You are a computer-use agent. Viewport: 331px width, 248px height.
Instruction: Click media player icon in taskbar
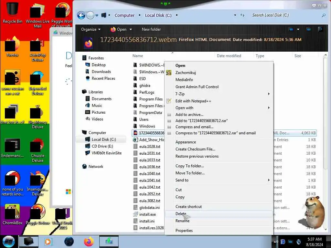48,242
